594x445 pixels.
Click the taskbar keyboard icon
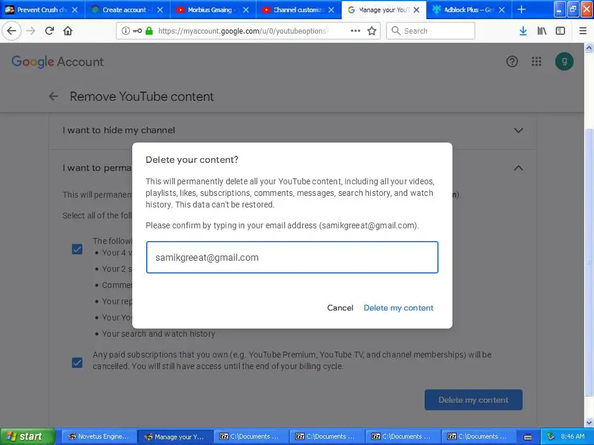click(x=528, y=437)
